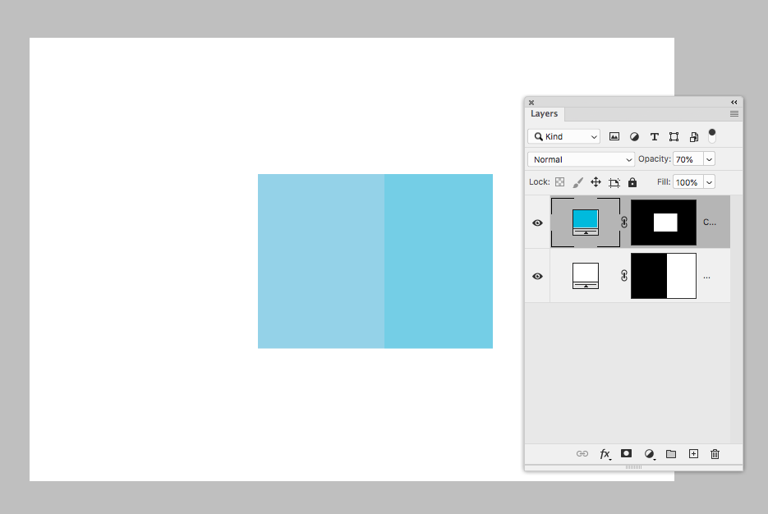
Task: Select the half black-white mask thumbnail
Action: point(663,276)
